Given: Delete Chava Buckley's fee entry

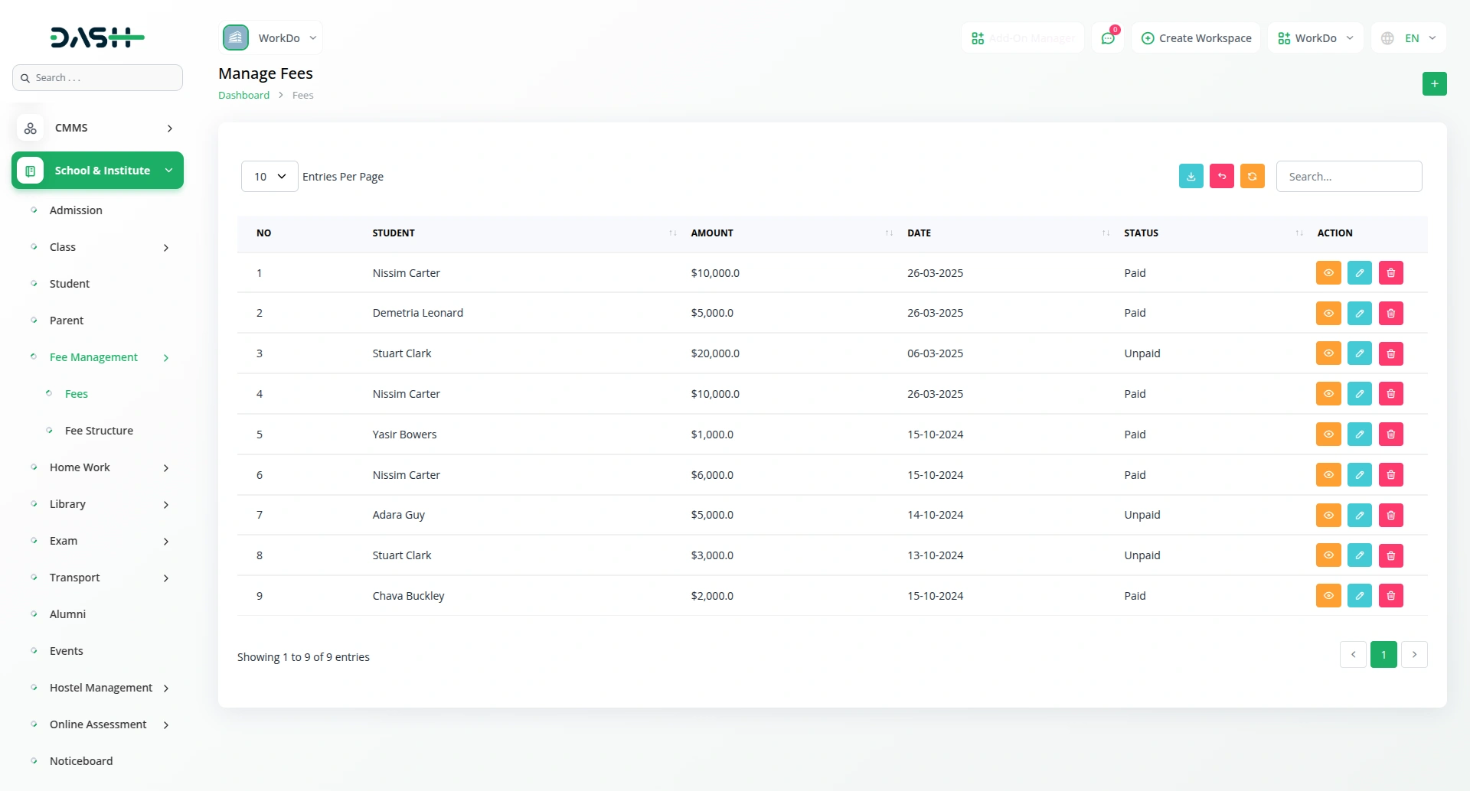Looking at the screenshot, I should point(1390,596).
